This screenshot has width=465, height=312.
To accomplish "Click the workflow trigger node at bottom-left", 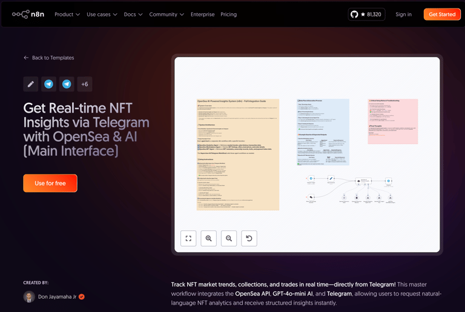I will (x=311, y=197).
